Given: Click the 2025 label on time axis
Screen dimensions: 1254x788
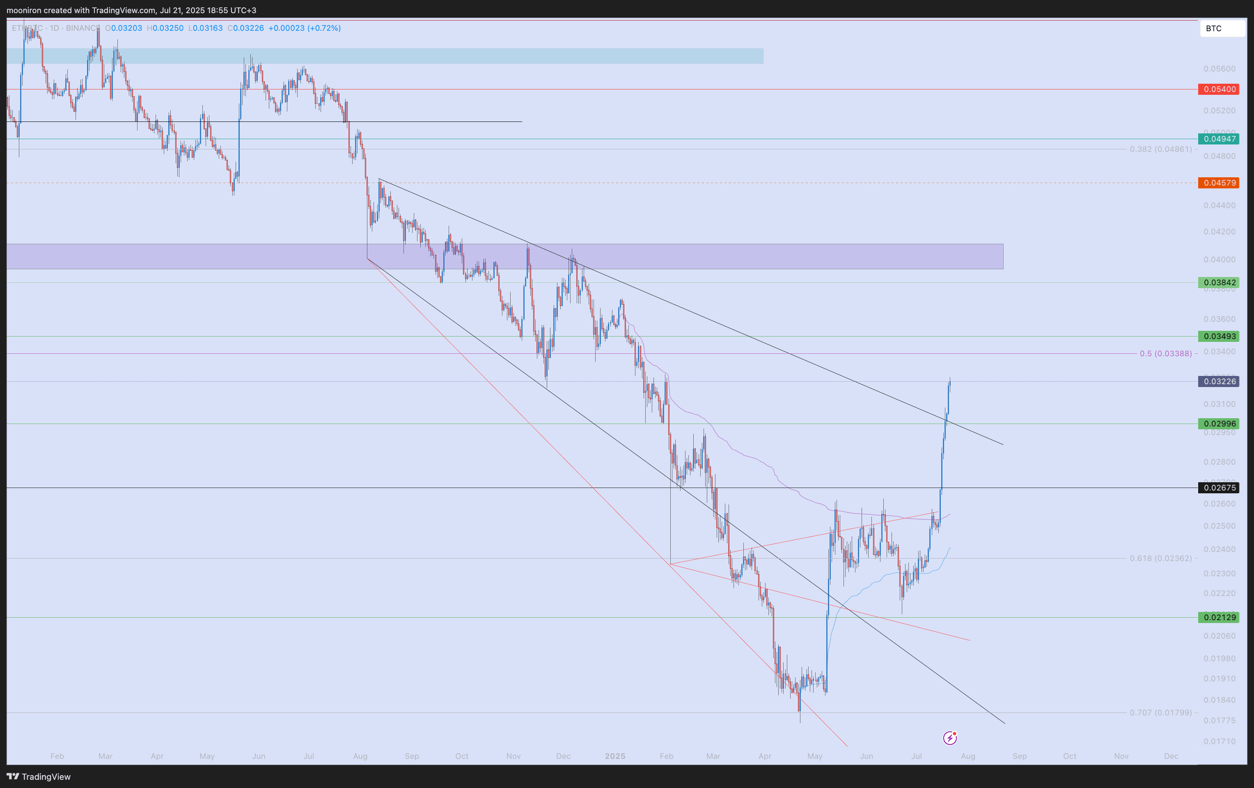Looking at the screenshot, I should click(x=615, y=756).
